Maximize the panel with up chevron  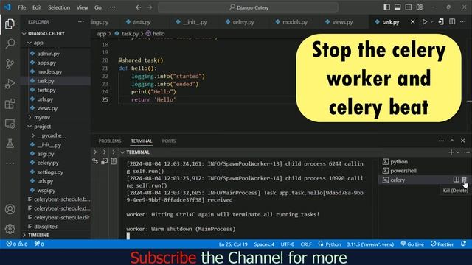tap(452, 141)
